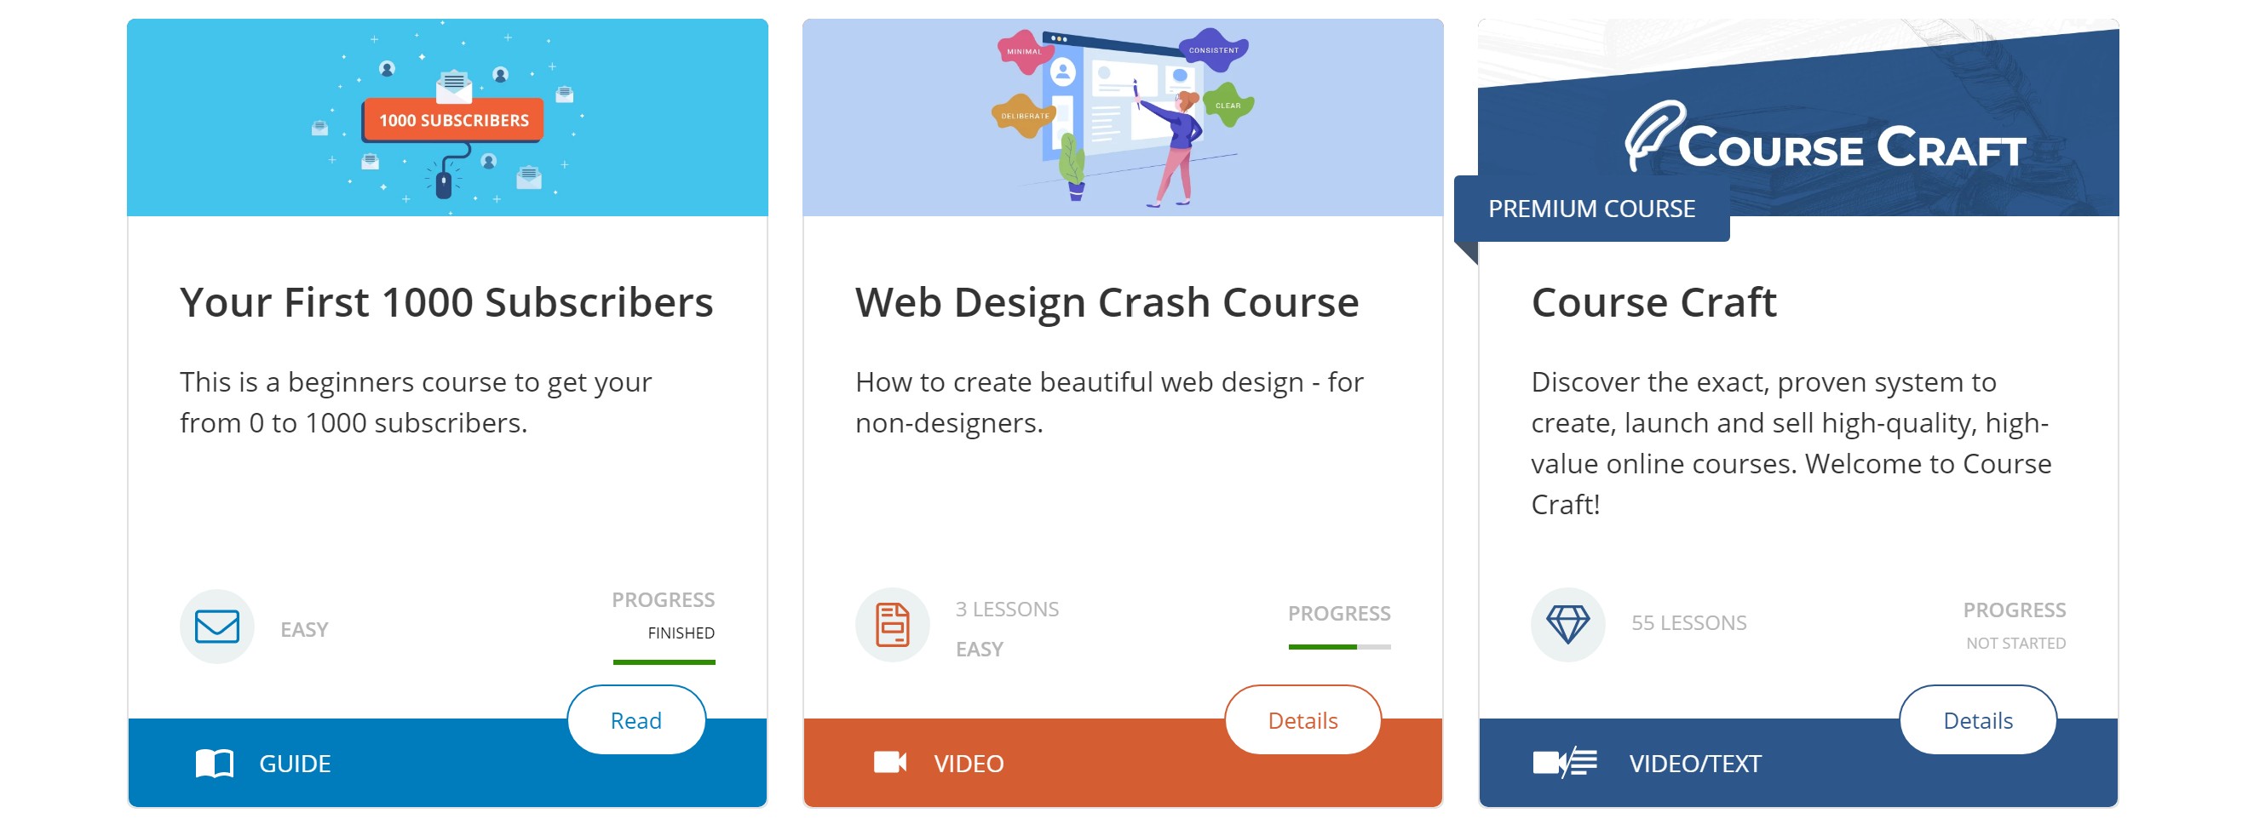Viewport: 2254px width, 836px height.
Task: Click the finished green progress bar
Action: point(664,662)
